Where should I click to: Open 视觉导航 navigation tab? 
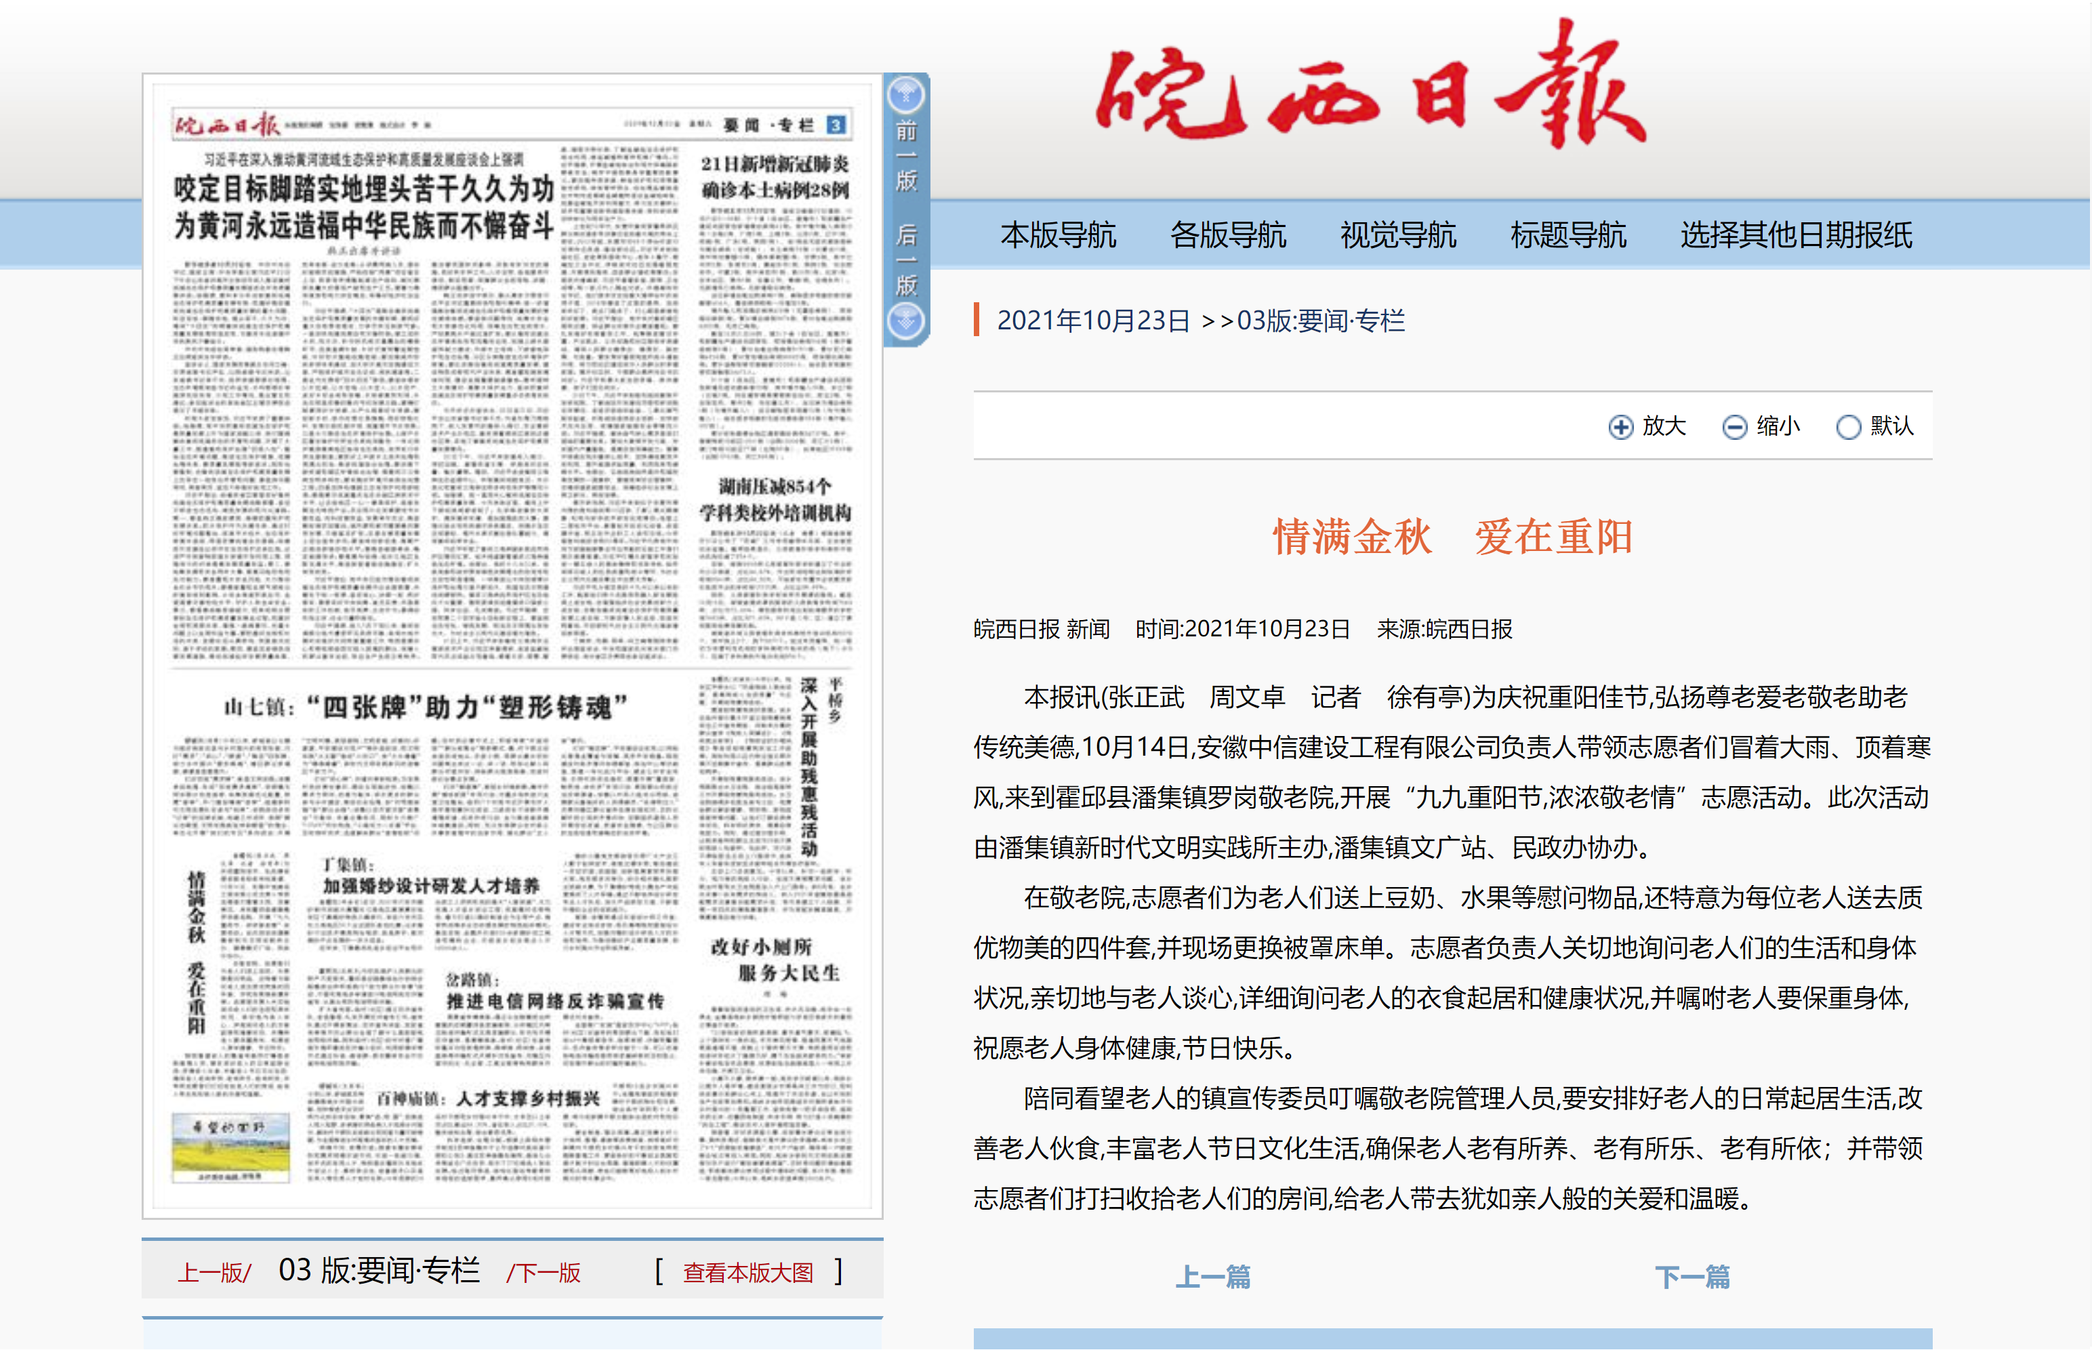click(x=1398, y=235)
